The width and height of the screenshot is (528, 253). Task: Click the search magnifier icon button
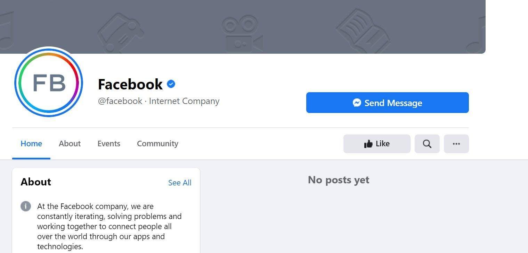(427, 144)
